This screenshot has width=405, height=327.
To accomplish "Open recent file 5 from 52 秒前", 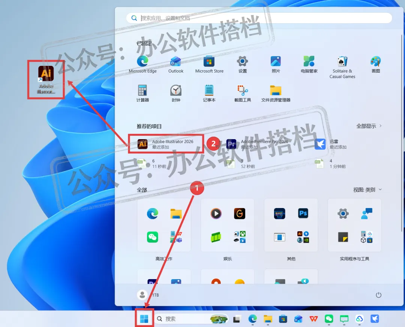I will (241, 163).
